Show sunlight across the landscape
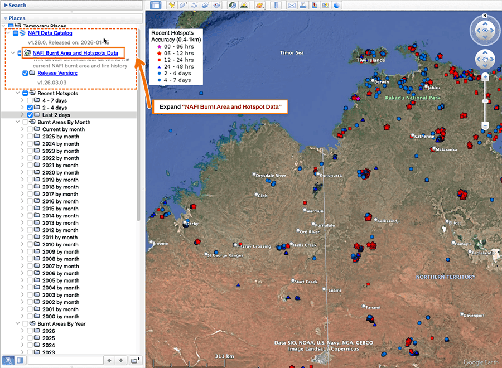The height and width of the screenshot is (368, 502). [244, 5]
